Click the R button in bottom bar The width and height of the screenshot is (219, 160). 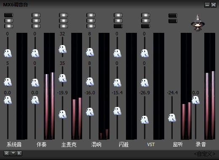(6, 153)
